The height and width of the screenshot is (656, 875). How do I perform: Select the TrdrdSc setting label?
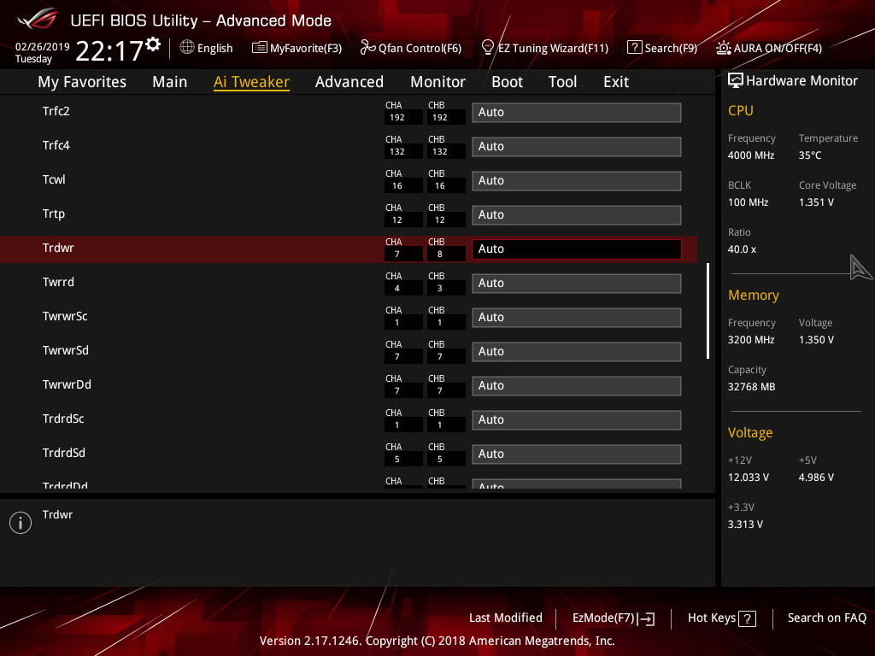pyautogui.click(x=63, y=419)
